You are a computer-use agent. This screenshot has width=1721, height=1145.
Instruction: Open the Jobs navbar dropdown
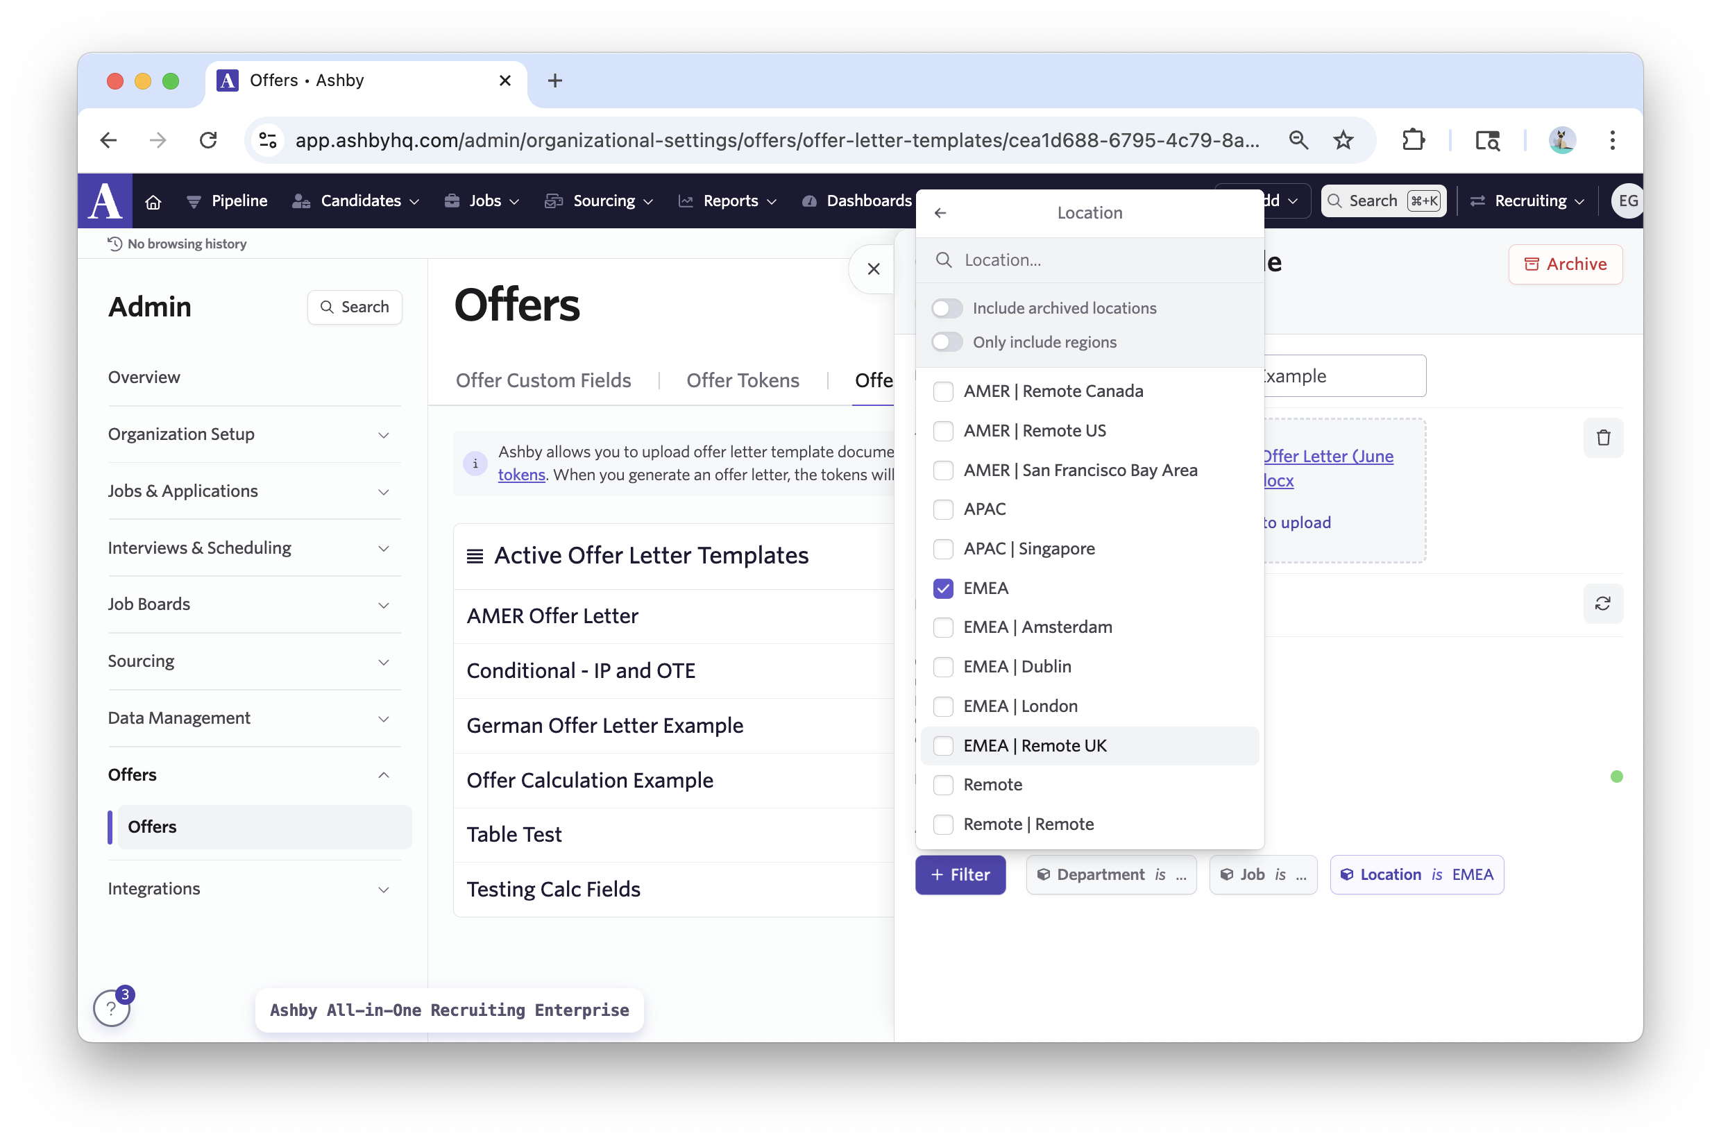coord(482,201)
